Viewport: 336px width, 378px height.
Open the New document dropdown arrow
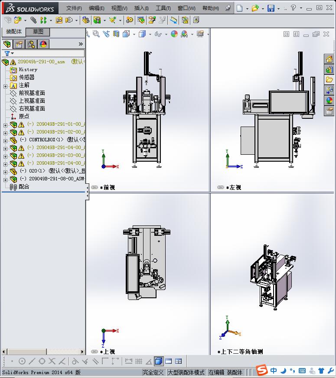pyautogui.click(x=247, y=9)
